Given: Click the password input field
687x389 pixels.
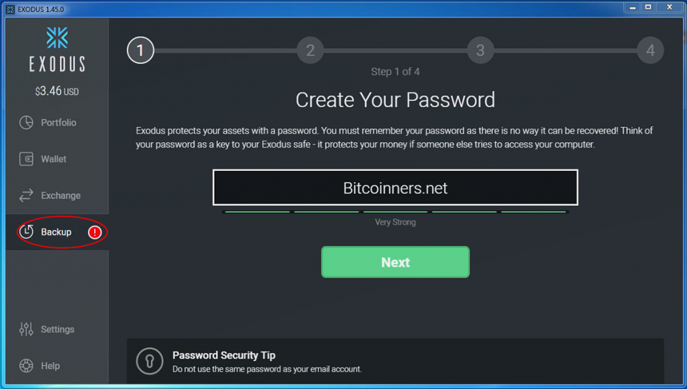Looking at the screenshot, I should (395, 188).
